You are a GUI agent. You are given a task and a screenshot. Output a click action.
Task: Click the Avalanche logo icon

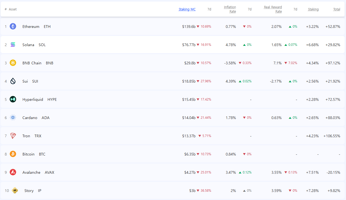tap(13, 172)
